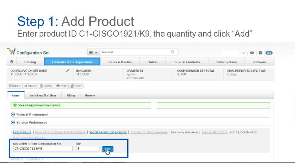Viewport: 295px width, 166px height.
Task: Click the Expand All link
Action: (18, 159)
